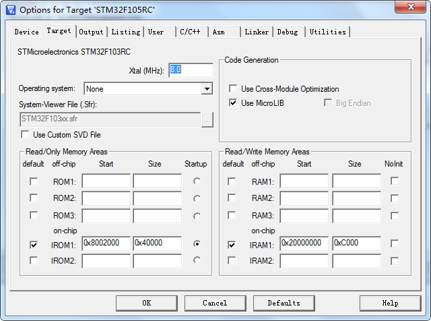The width and height of the screenshot is (431, 321).
Task: Click the ROM1 Start address field
Action: coord(106,181)
